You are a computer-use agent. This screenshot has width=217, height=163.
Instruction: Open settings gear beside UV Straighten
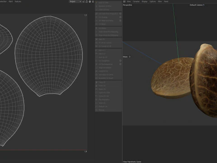click(120, 61)
